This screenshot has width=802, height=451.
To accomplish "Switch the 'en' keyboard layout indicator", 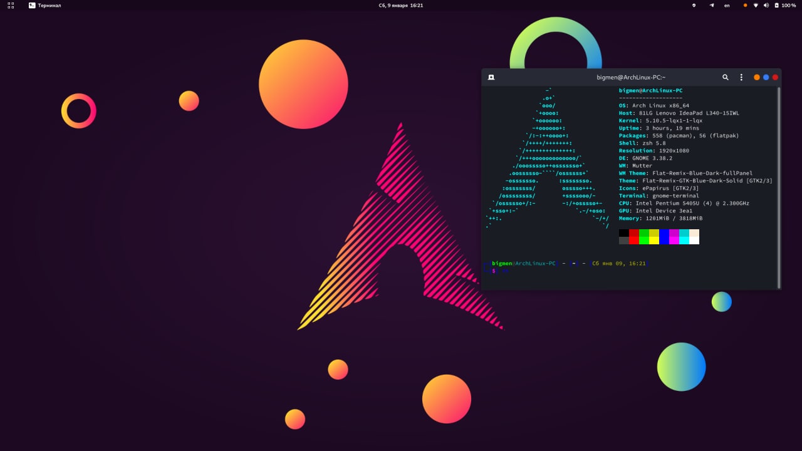I will click(727, 5).
